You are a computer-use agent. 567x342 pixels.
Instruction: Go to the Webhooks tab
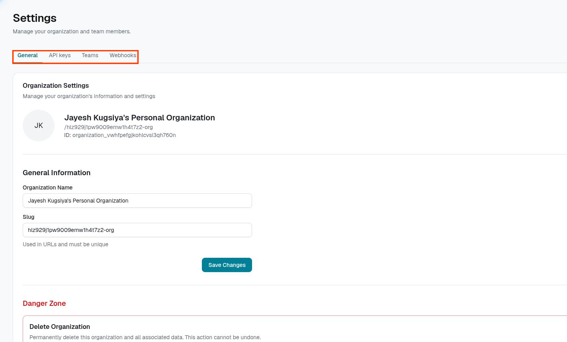(123, 56)
